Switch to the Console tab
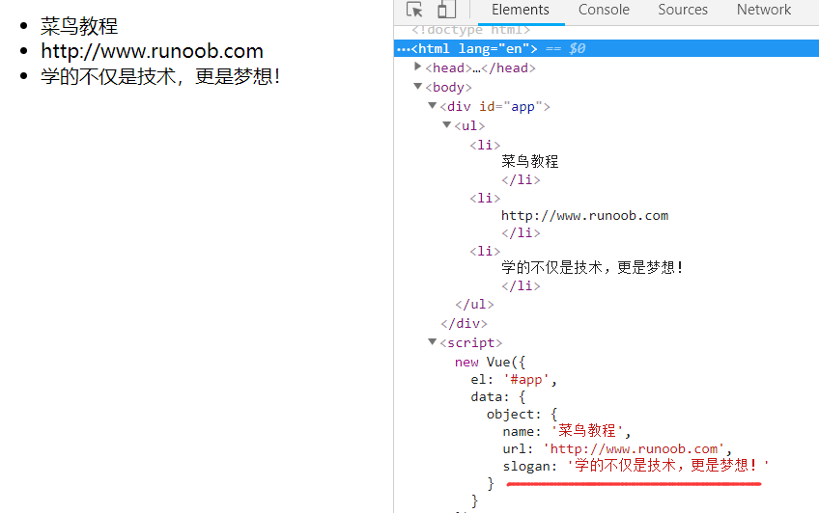819x513 pixels. 604,11
